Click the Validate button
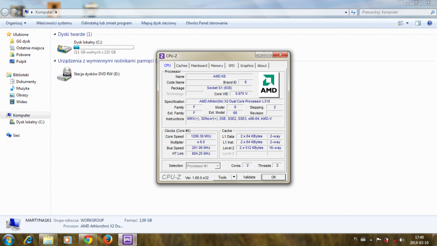Viewport: 437px width, 246px height. (x=249, y=177)
